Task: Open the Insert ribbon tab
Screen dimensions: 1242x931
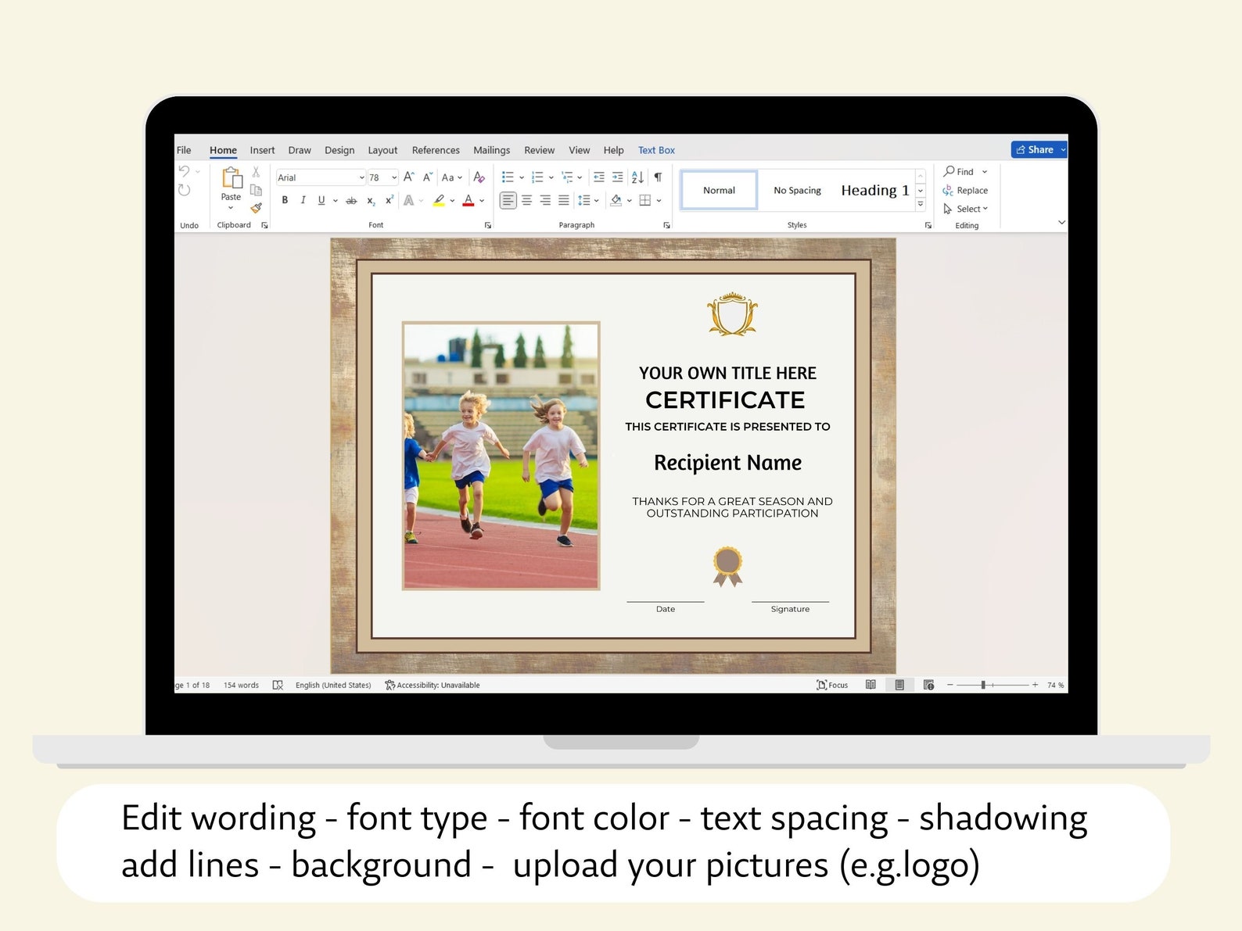Action: [x=262, y=150]
